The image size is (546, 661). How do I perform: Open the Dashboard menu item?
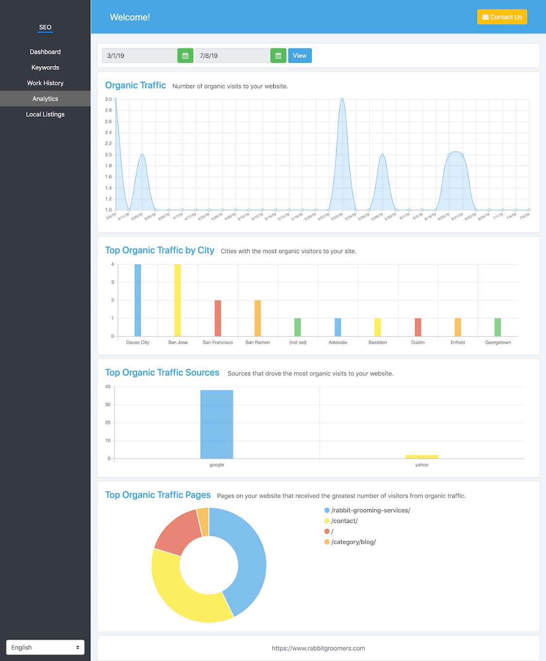(x=45, y=52)
